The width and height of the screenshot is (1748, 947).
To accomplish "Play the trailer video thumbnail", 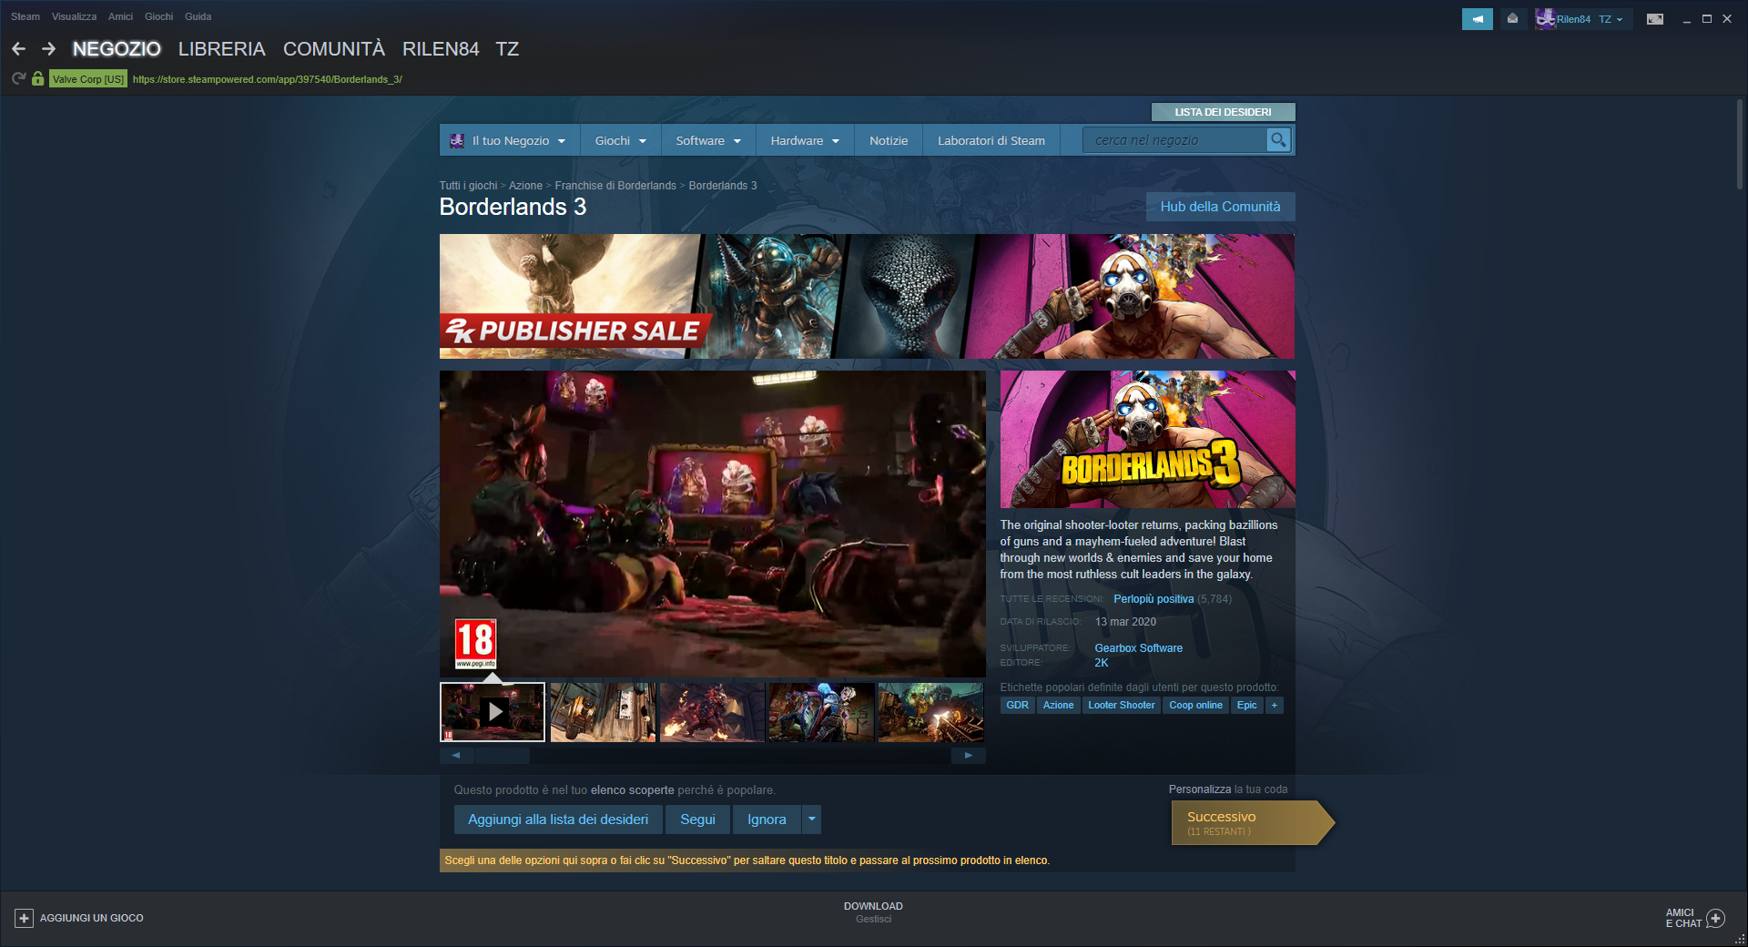I will pyautogui.click(x=493, y=712).
